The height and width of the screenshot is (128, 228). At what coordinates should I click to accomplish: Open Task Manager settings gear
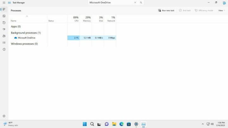tap(4, 116)
